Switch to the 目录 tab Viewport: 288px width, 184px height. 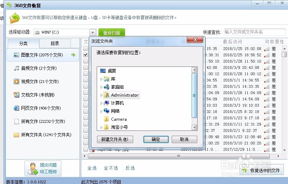(x=55, y=43)
